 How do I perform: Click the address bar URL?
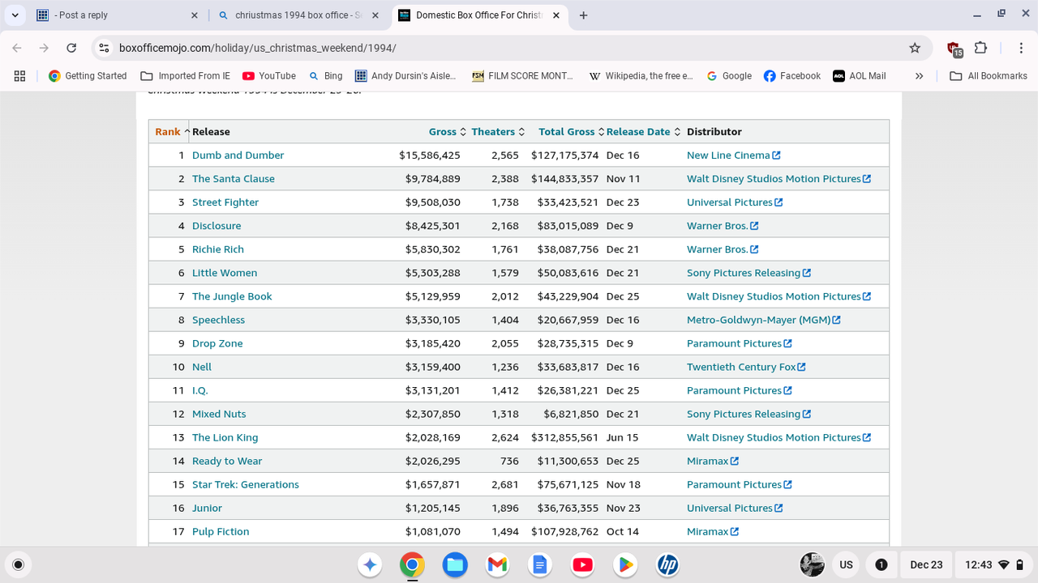[258, 48]
